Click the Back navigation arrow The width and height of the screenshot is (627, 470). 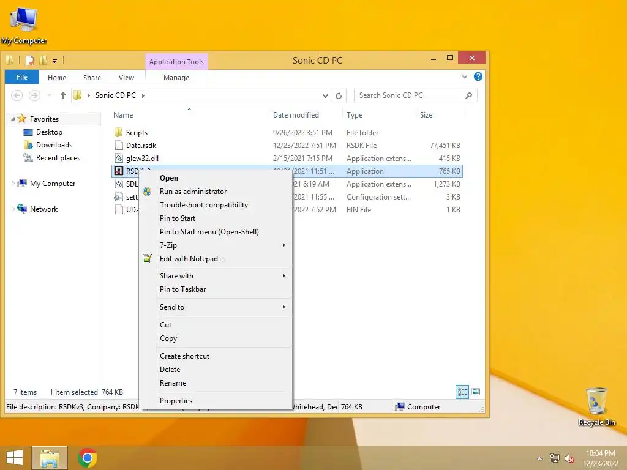click(x=17, y=95)
